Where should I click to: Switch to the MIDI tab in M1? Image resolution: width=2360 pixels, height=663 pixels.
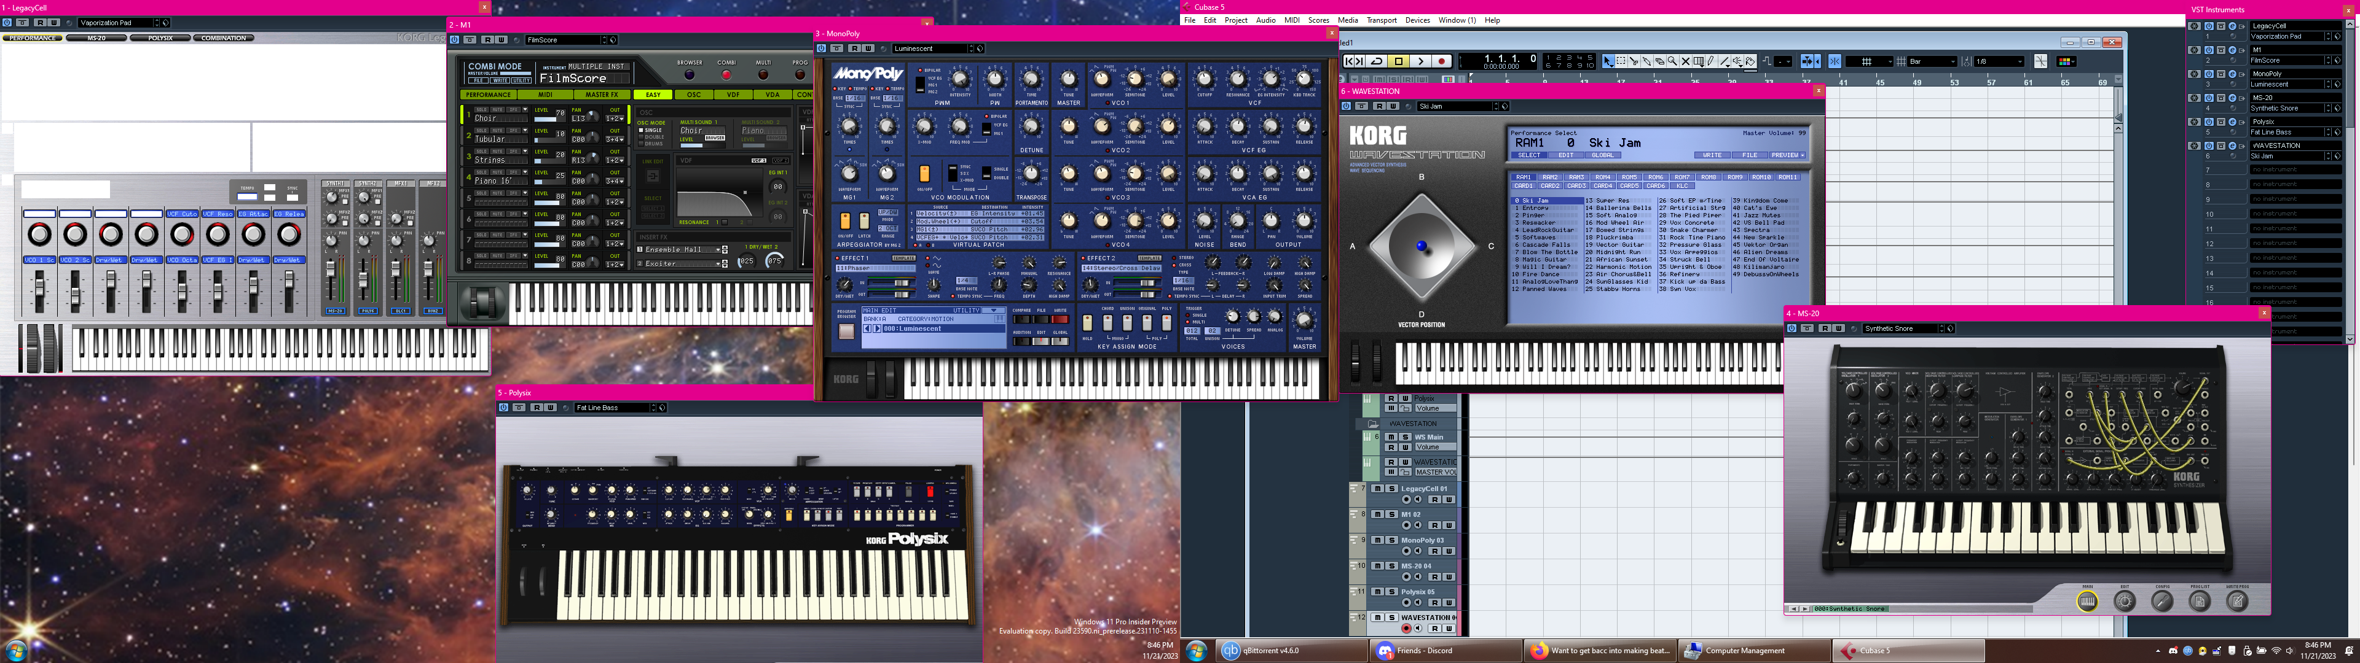pyautogui.click(x=545, y=95)
